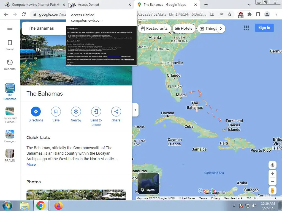Viewport: 282px width, 211px height.
Task: Sign in to Google account
Action: click(264, 28)
